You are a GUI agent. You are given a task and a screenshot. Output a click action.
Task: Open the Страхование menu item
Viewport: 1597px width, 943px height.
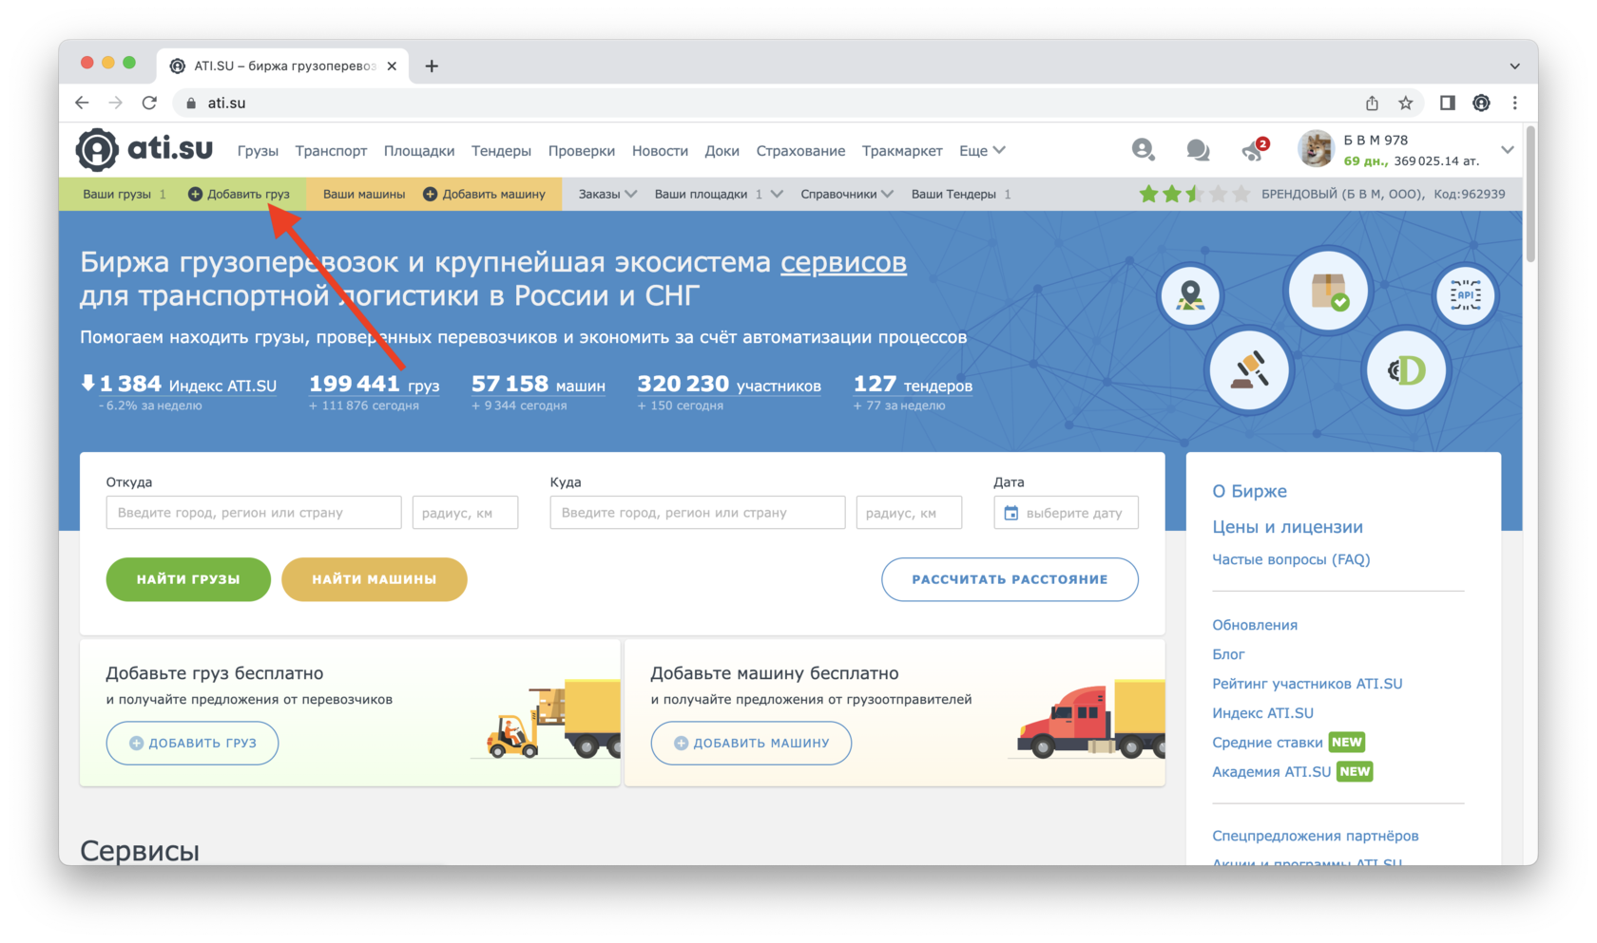(800, 150)
